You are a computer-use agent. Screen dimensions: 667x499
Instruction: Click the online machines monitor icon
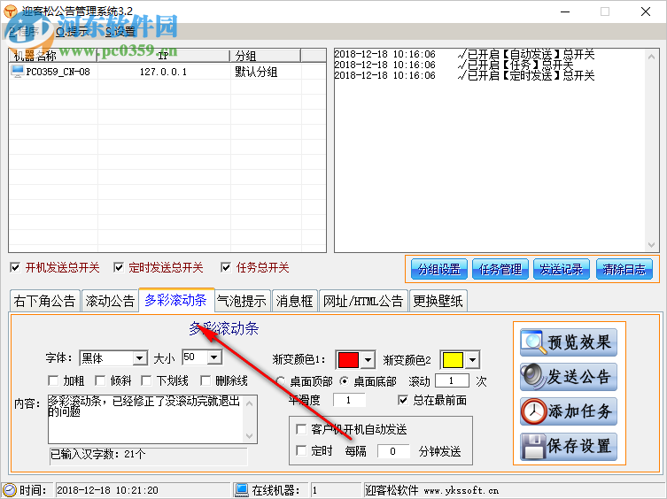point(242,490)
